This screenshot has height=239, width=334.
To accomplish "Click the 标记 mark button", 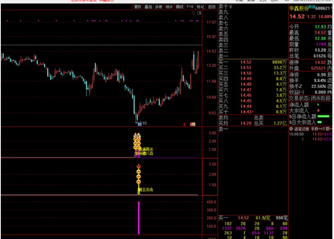I will point(201,7).
